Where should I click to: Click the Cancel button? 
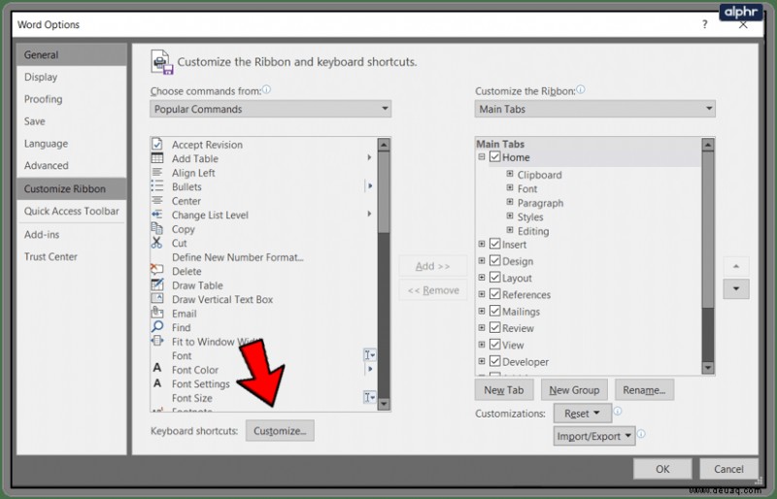coord(728,469)
